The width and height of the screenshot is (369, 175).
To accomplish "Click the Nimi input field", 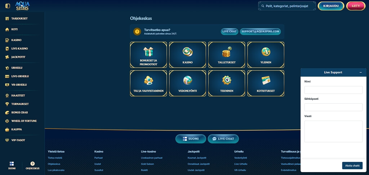I will [x=333, y=90].
